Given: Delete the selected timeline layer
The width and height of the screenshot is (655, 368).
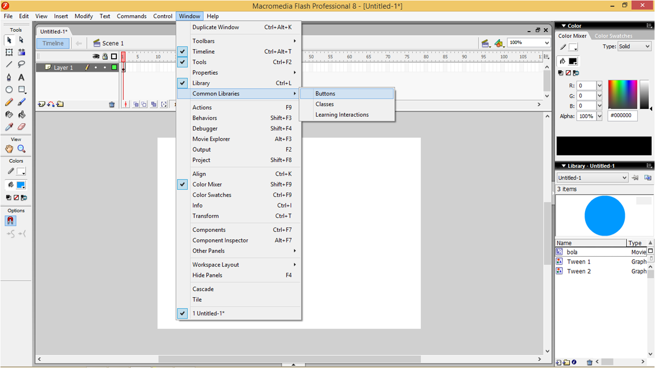Looking at the screenshot, I should click(x=112, y=104).
